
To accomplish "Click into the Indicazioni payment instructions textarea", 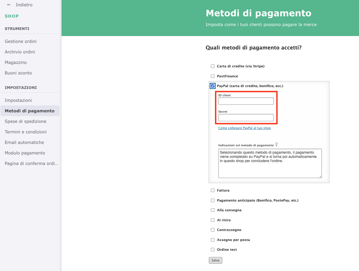I will [x=270, y=163].
